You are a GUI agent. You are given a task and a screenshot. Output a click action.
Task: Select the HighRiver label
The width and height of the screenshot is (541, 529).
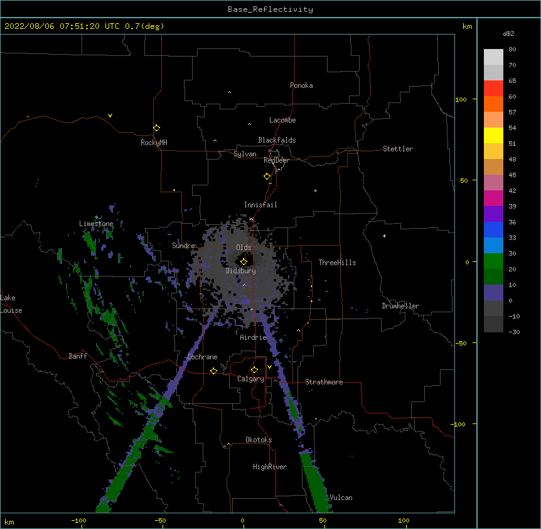click(x=270, y=467)
